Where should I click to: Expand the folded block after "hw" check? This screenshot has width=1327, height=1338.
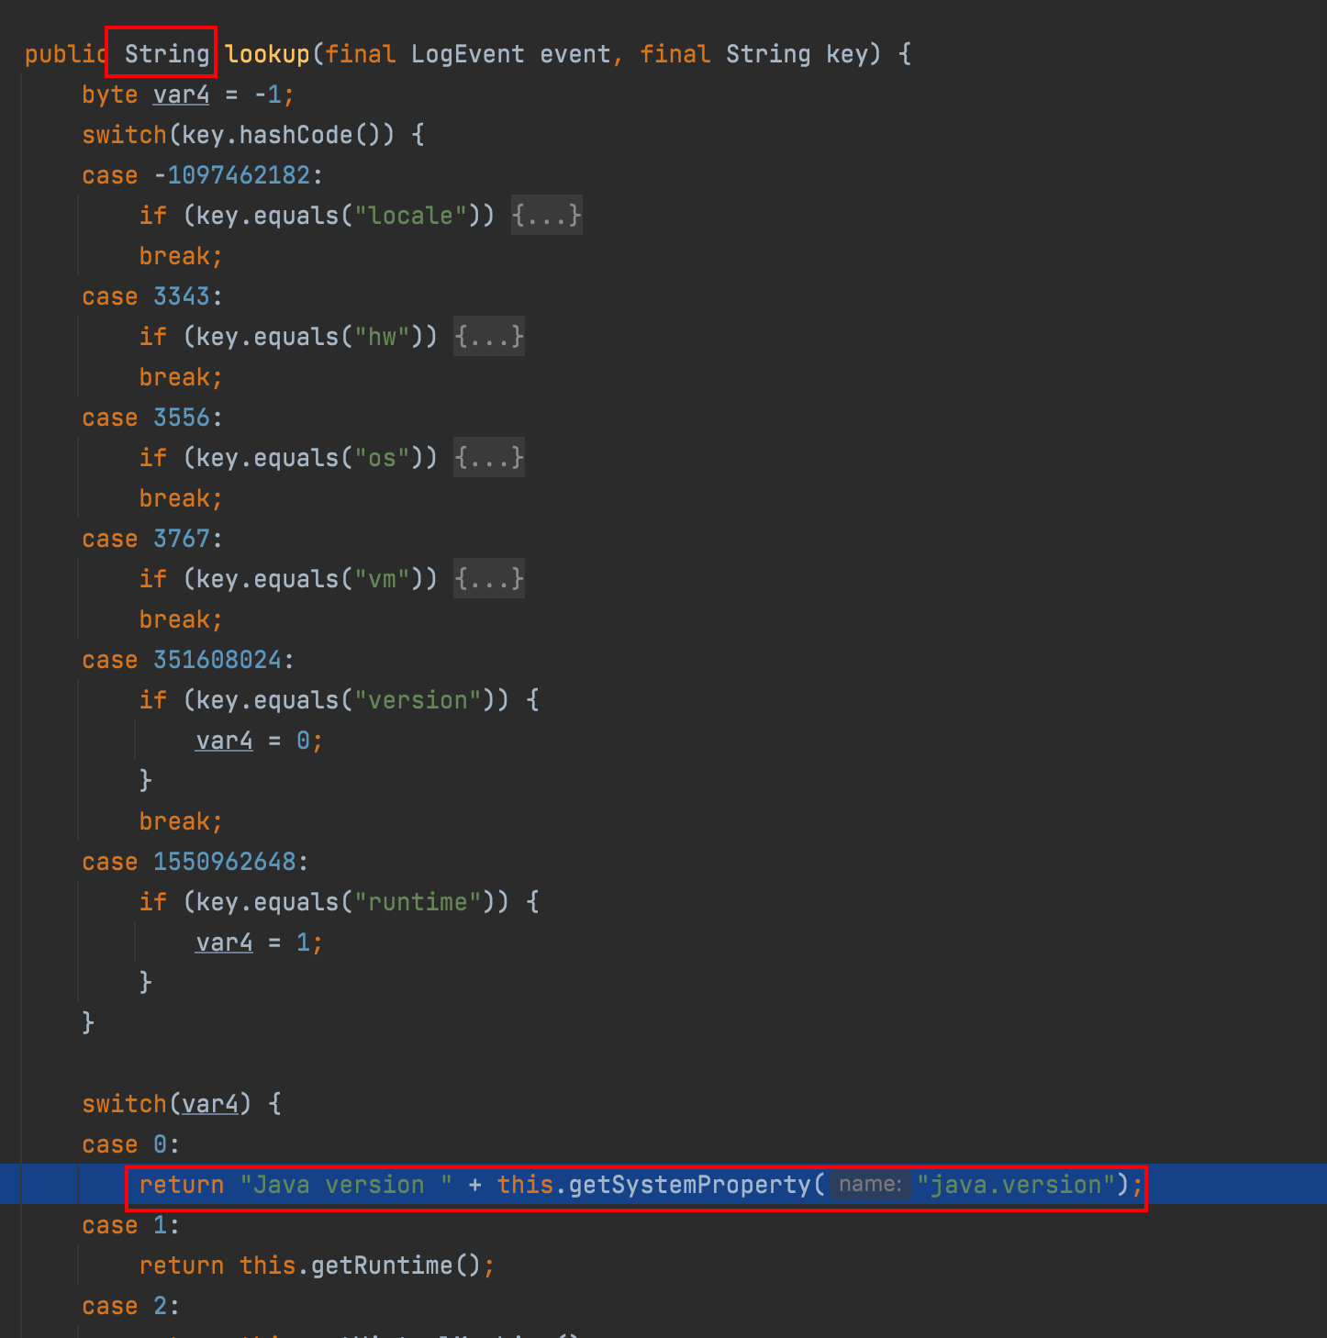489,337
